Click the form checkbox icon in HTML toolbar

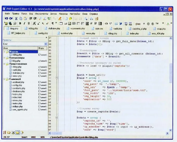[x=96, y=24]
